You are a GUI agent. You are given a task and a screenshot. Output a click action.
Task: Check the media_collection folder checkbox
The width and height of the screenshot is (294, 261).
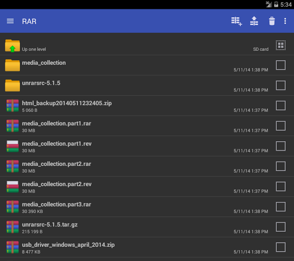pos(281,65)
